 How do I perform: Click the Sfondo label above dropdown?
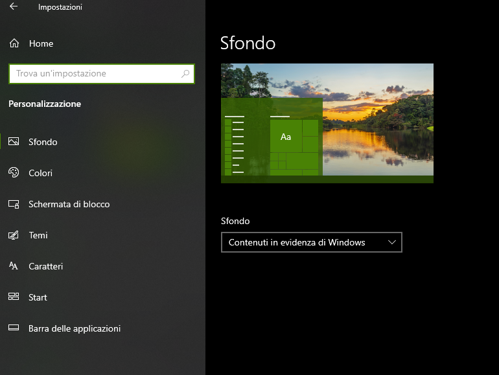(235, 221)
